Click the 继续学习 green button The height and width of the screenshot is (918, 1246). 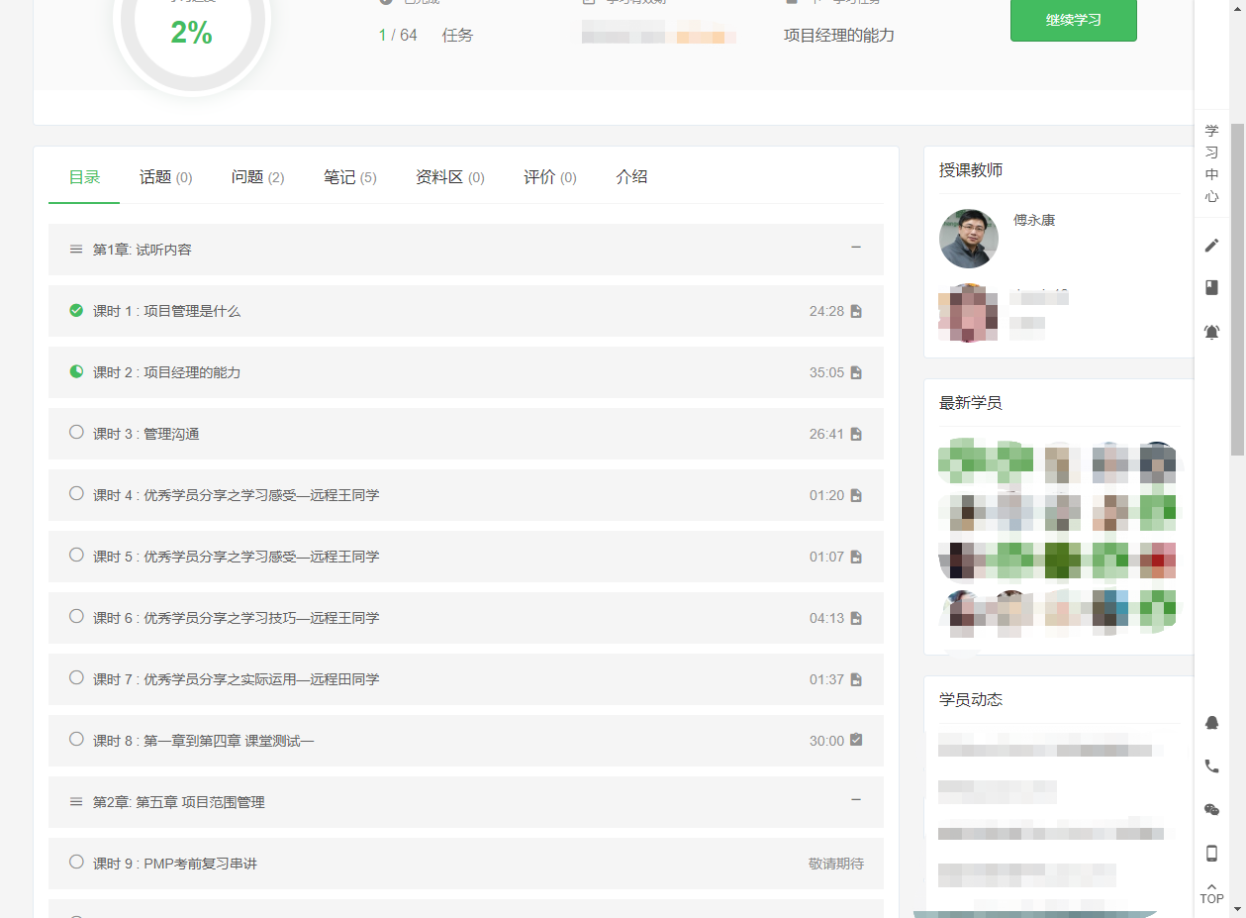(1074, 20)
